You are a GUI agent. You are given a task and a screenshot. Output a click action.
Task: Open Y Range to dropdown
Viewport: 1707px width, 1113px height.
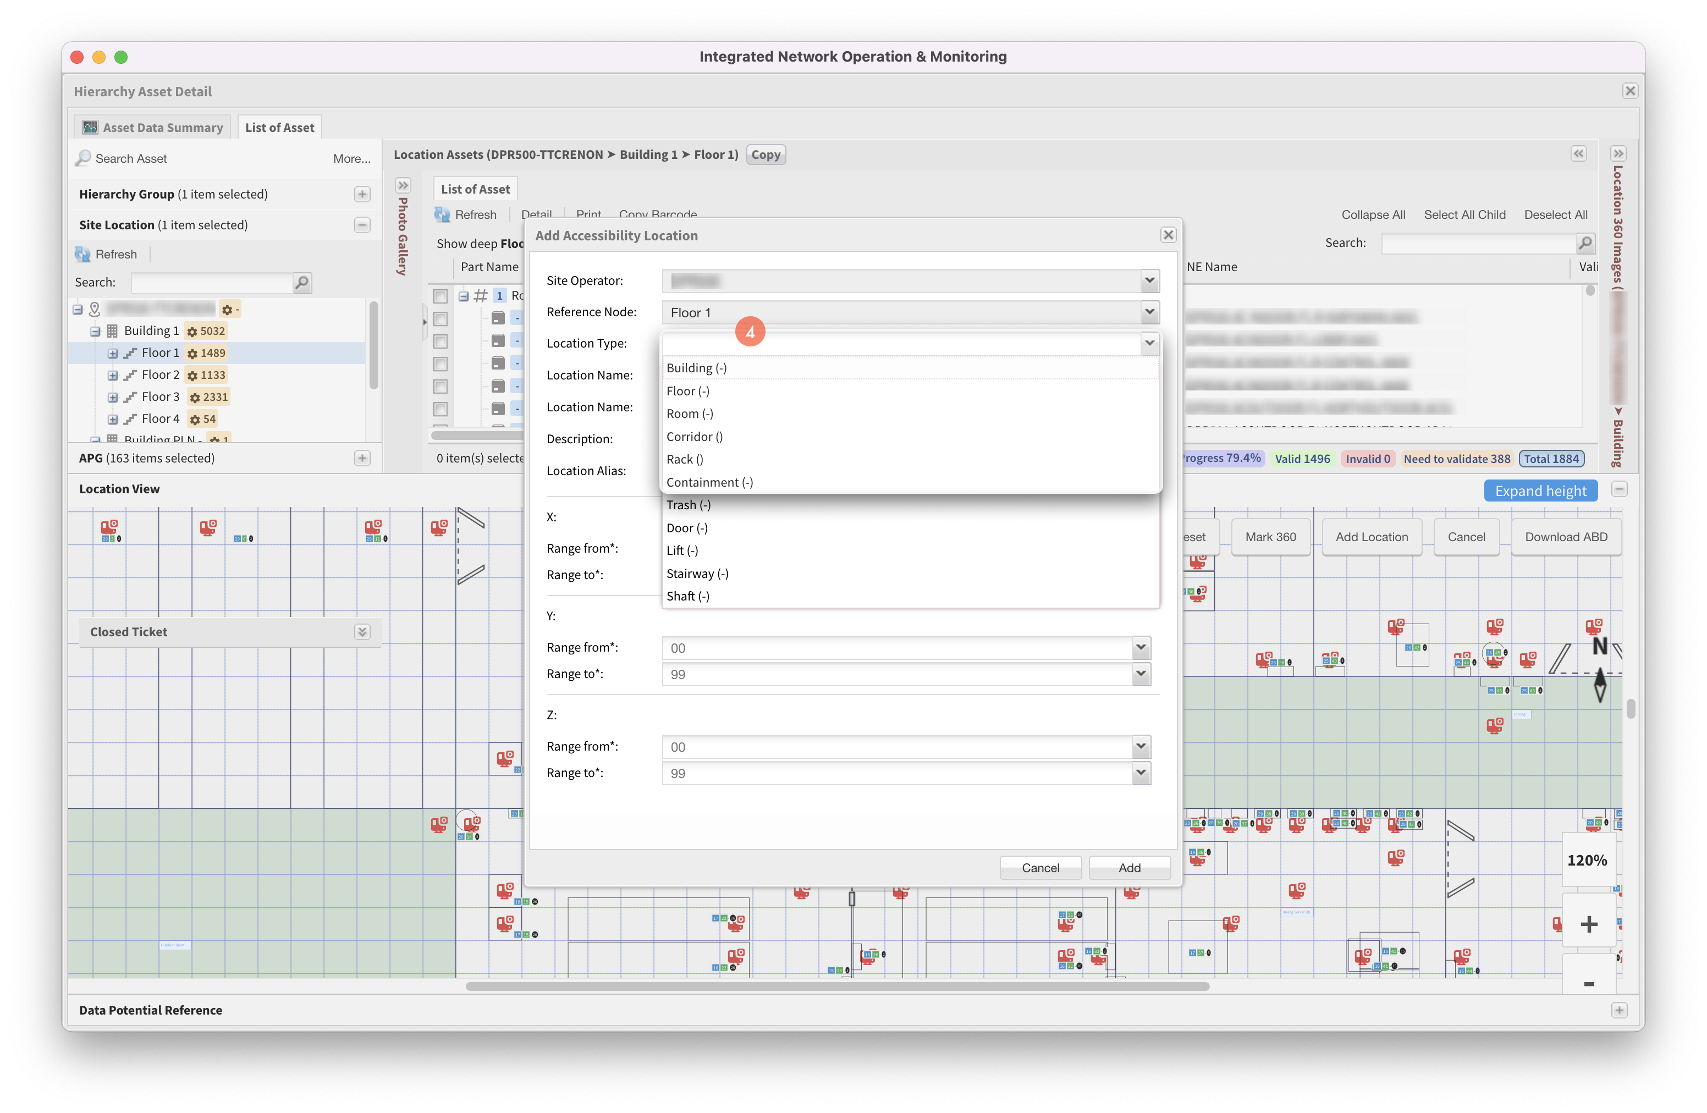(x=1141, y=674)
